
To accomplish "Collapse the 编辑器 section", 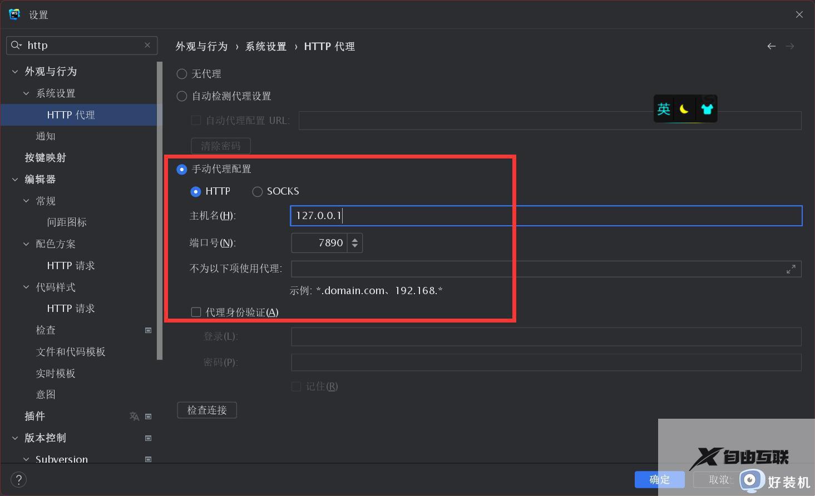I will click(x=14, y=179).
